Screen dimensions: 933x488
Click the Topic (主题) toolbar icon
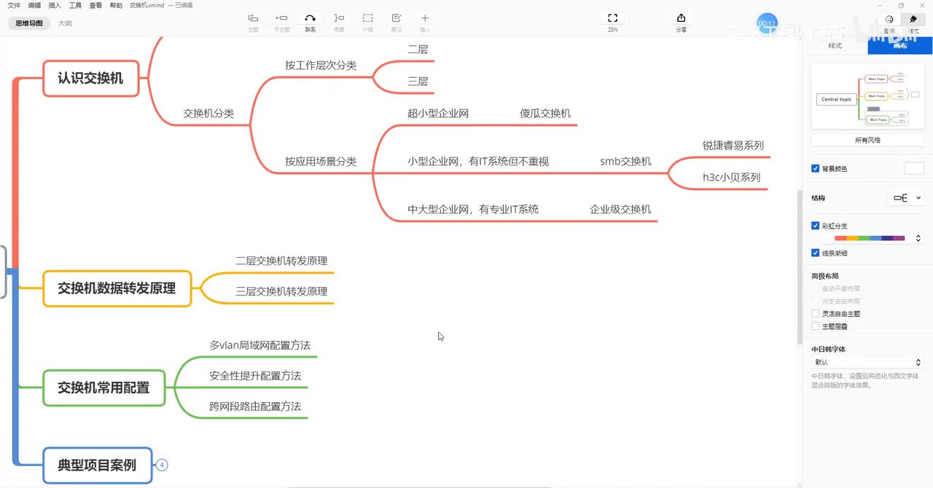click(253, 18)
